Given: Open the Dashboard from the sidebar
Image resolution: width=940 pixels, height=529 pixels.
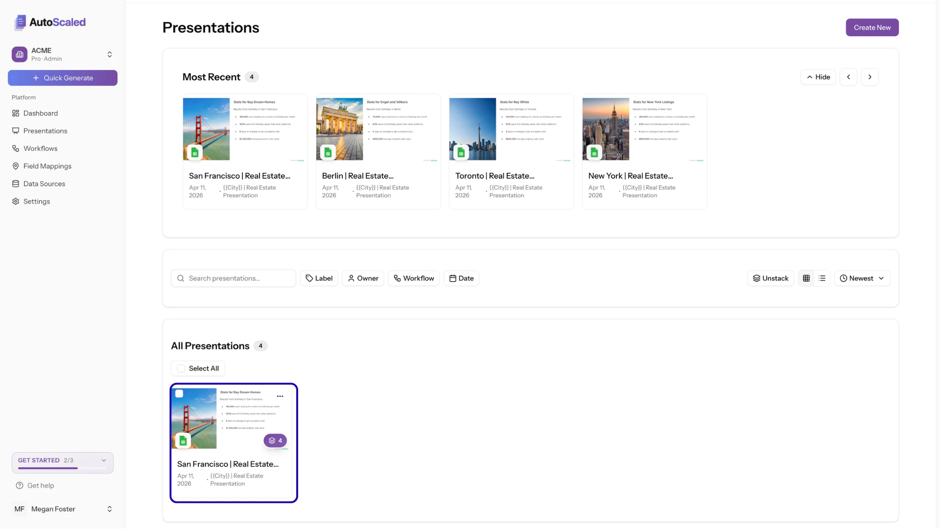Looking at the screenshot, I should 40,113.
